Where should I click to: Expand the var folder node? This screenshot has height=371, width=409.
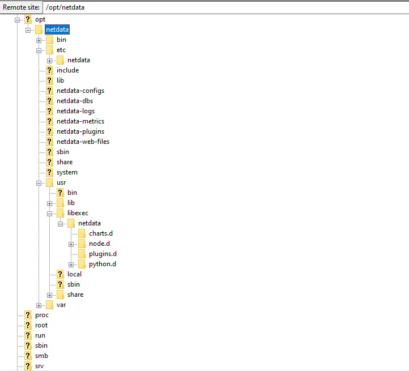[39, 305]
